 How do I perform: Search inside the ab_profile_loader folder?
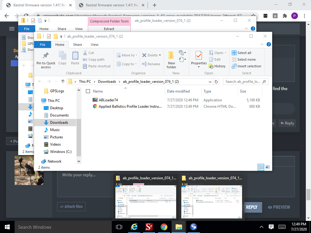click(245, 82)
